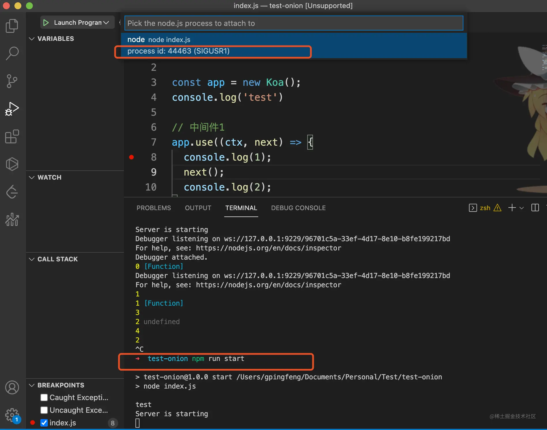The height and width of the screenshot is (430, 547).
Task: Focus the node.js process picker input
Action: (293, 23)
